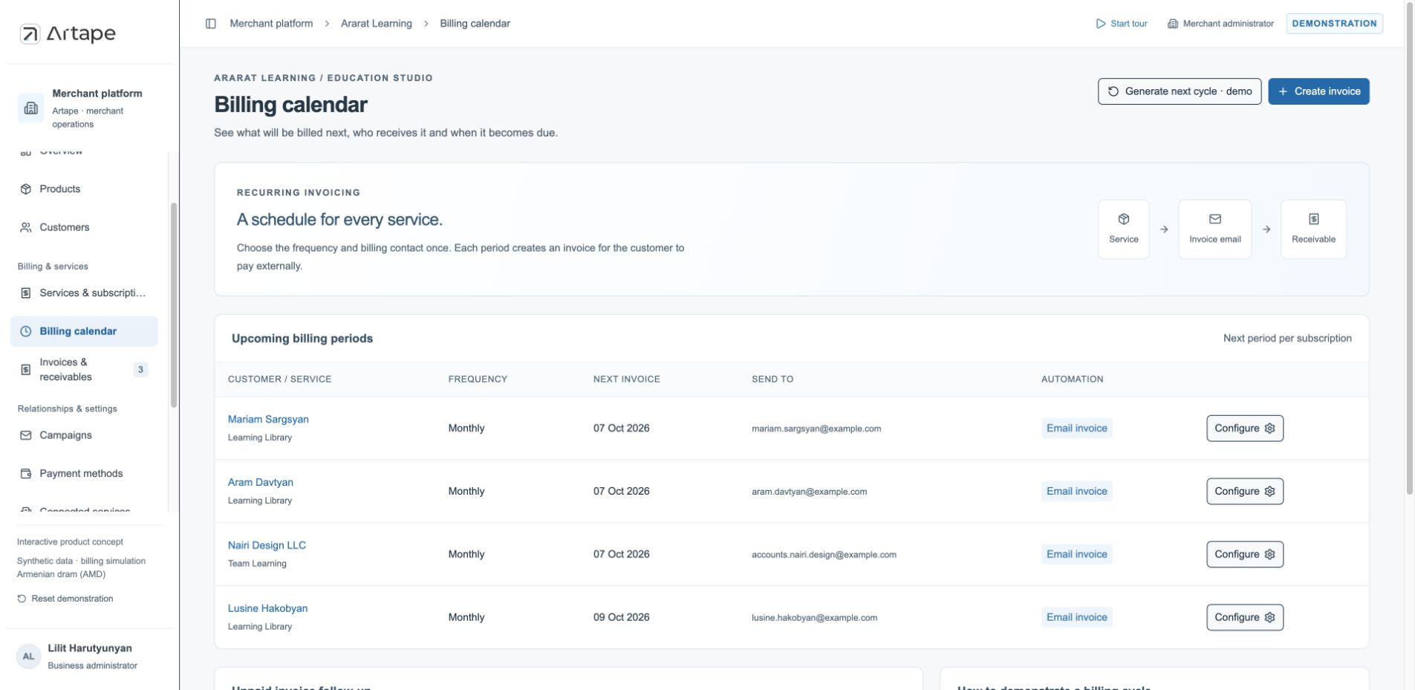Viewport: 1415px width, 690px height.
Task: Click Merchant platform breadcrumb
Action: (271, 24)
